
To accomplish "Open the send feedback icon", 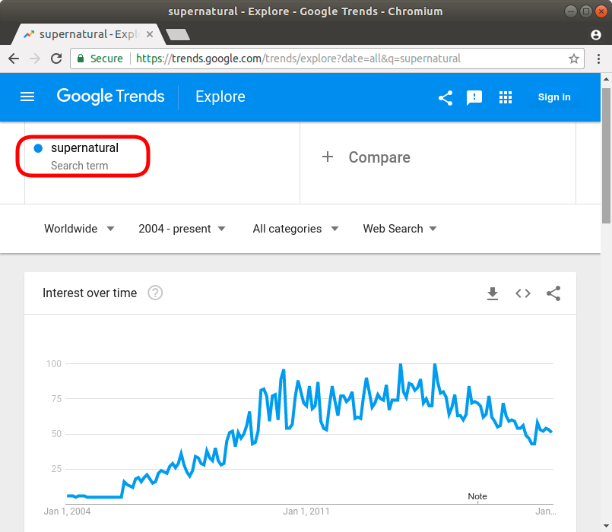I will point(474,97).
